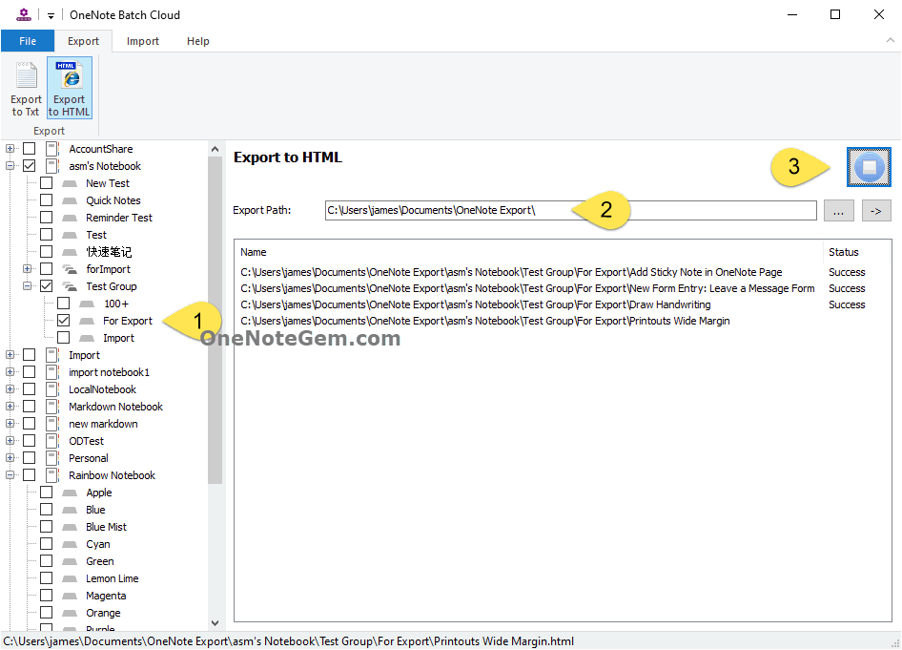The image size is (902, 650).
Task: Switch to the Import ribbon tab
Action: 143,41
